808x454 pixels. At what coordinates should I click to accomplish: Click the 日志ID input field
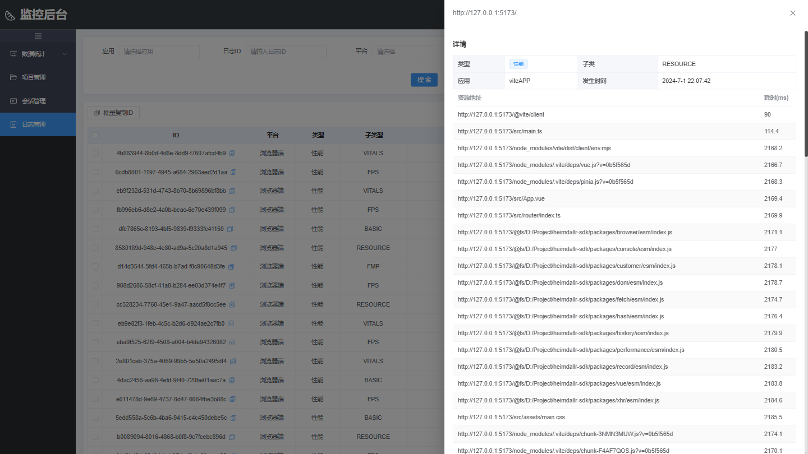coord(286,52)
